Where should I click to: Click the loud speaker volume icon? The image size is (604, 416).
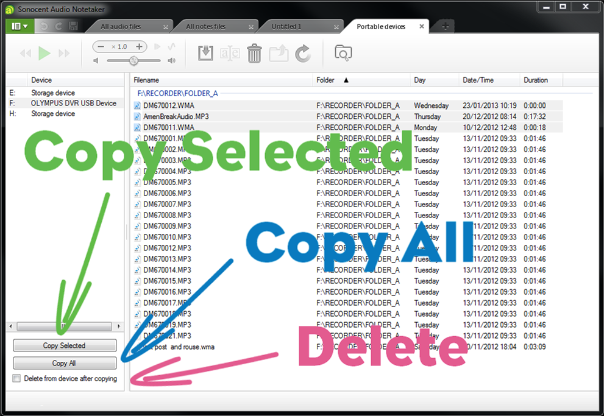click(x=172, y=60)
